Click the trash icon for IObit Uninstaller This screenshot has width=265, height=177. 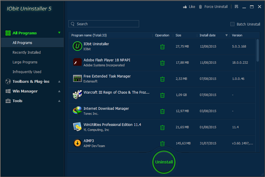[162, 47]
